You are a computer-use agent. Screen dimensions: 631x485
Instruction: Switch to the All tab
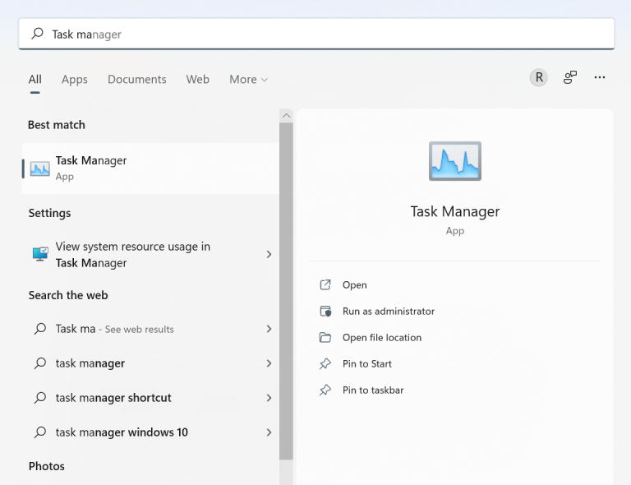pyautogui.click(x=35, y=79)
